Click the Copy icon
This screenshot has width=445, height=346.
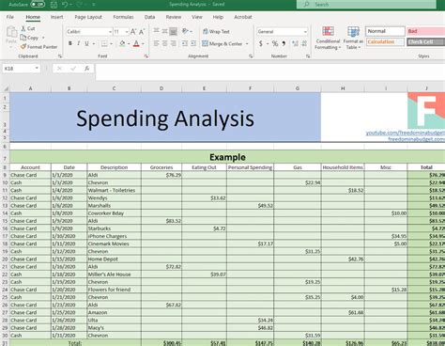coord(23,38)
